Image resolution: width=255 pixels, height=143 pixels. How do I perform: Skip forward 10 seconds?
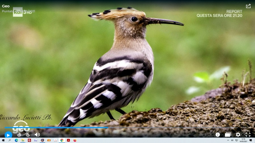pyautogui.click(x=28, y=135)
